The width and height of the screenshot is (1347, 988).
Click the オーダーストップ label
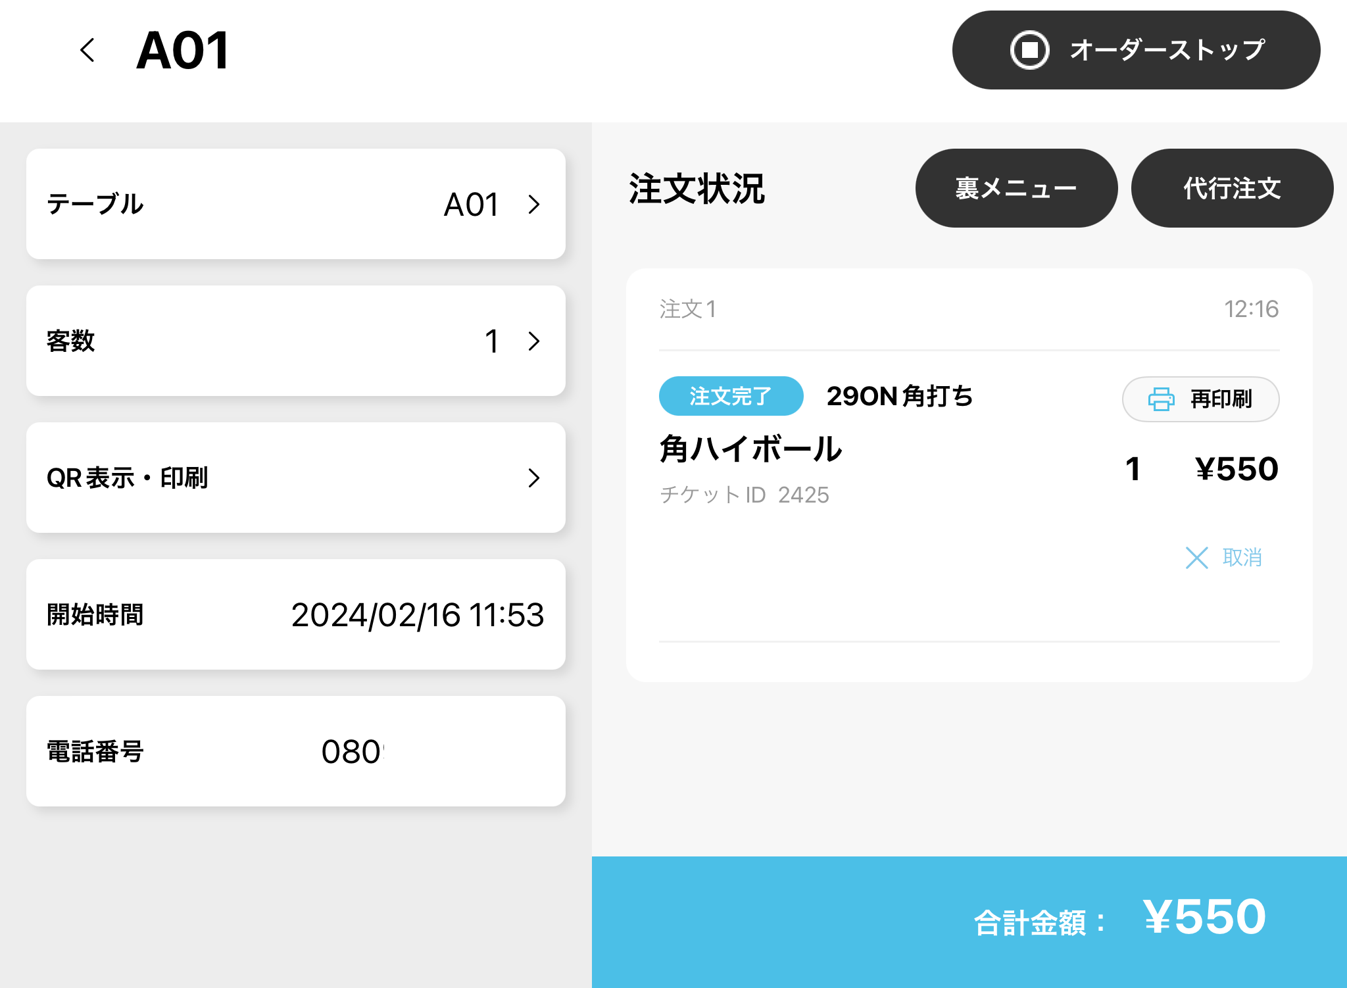pos(1167,50)
